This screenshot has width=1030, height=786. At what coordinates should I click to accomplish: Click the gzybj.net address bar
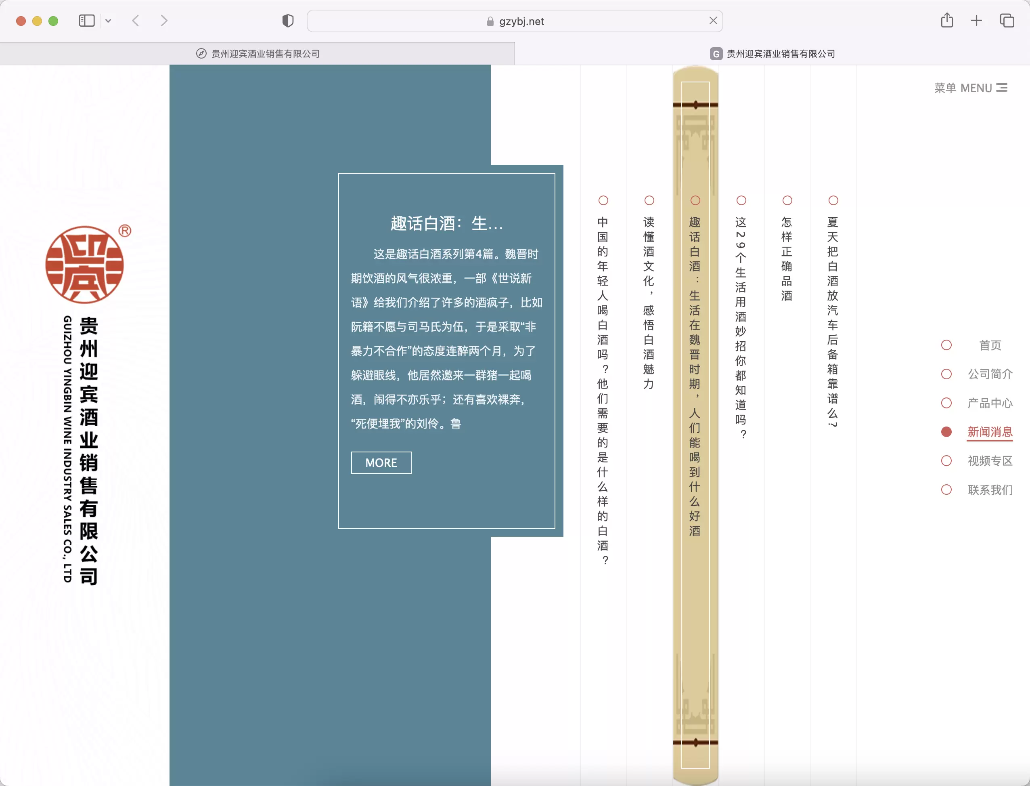(x=515, y=21)
